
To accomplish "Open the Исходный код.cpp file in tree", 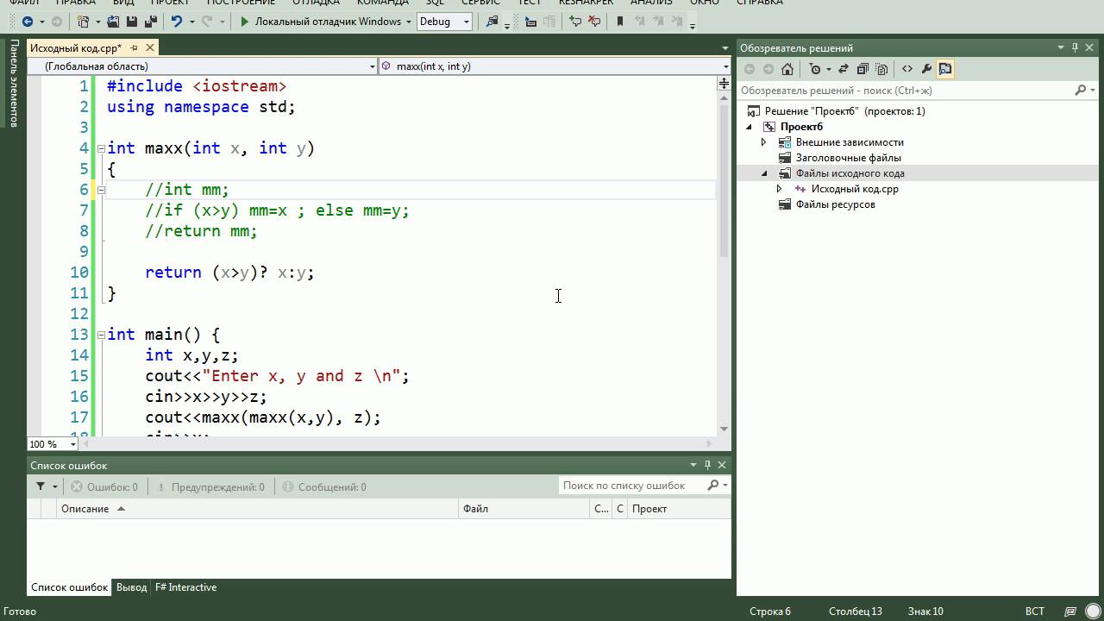I will [x=855, y=189].
